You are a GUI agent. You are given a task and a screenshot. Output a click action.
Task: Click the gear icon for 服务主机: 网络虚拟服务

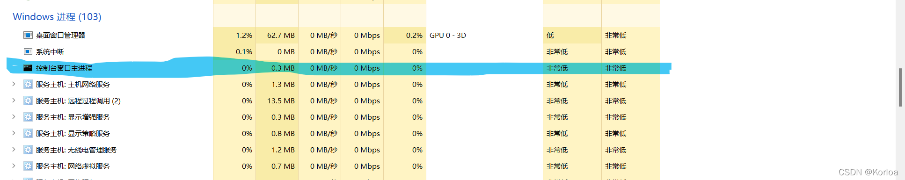[x=28, y=166]
